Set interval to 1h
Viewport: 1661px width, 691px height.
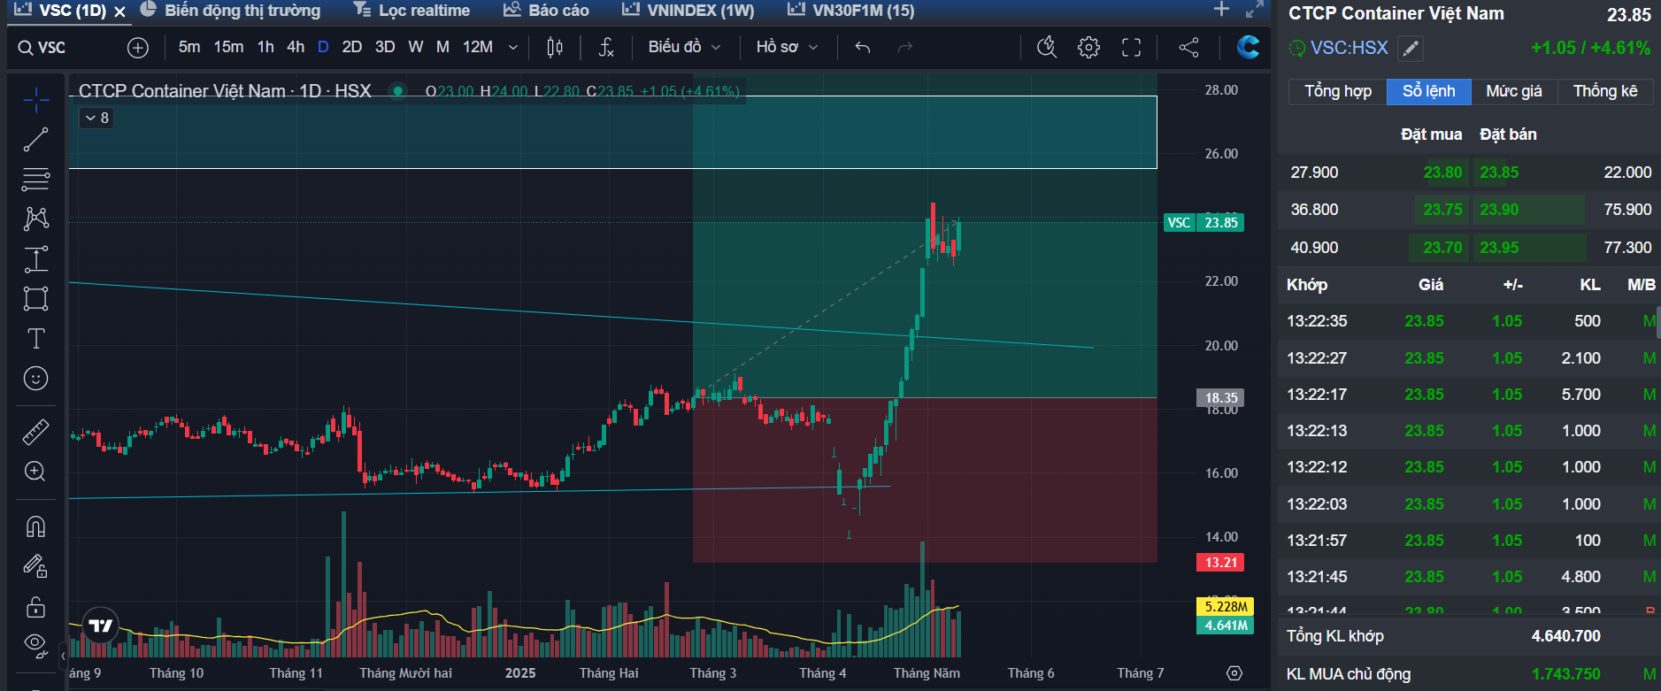click(265, 47)
